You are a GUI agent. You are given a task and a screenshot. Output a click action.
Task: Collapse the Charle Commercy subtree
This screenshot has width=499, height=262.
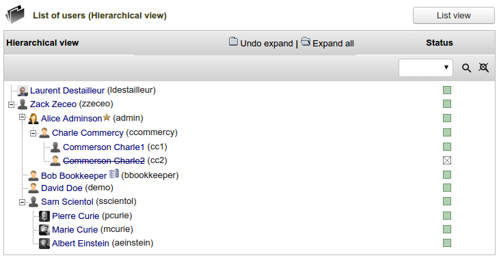[33, 133]
